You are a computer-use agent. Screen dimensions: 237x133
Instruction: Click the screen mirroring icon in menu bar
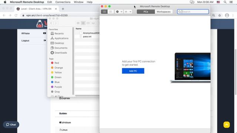pyautogui.click(x=192, y=2)
